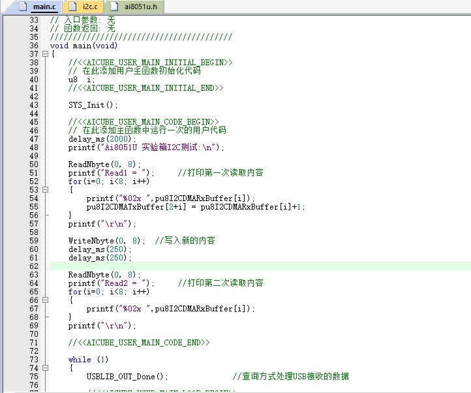Click the ai8051u.h tab file icon
Screen dimensions: 471x393
[x=114, y=7]
